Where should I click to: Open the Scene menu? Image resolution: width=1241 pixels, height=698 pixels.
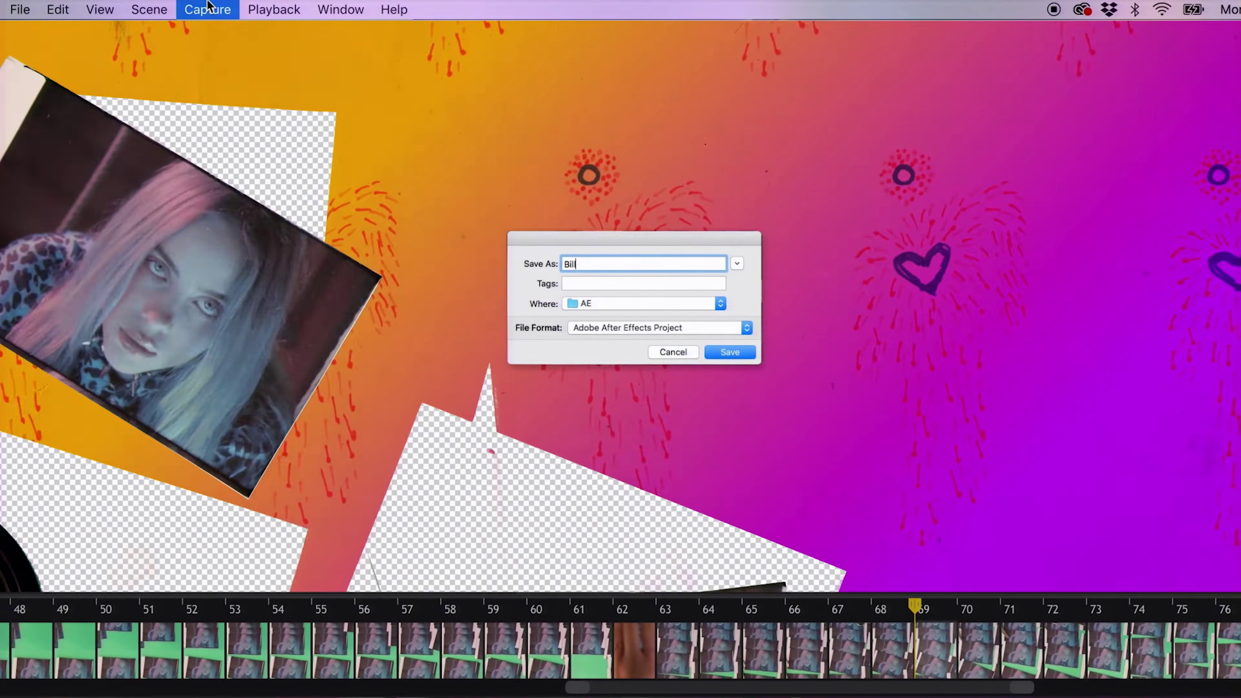point(149,10)
